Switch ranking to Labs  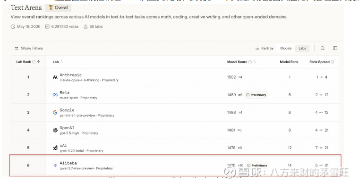tap(302, 48)
